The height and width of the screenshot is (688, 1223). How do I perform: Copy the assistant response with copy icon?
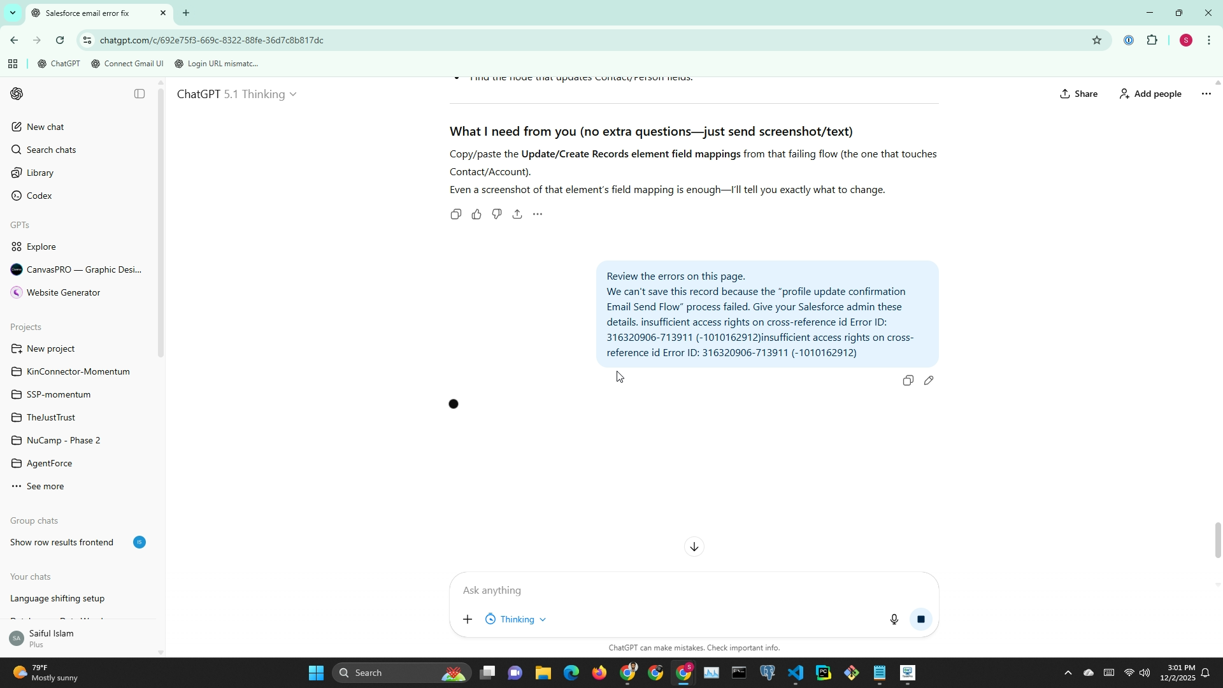click(x=455, y=215)
